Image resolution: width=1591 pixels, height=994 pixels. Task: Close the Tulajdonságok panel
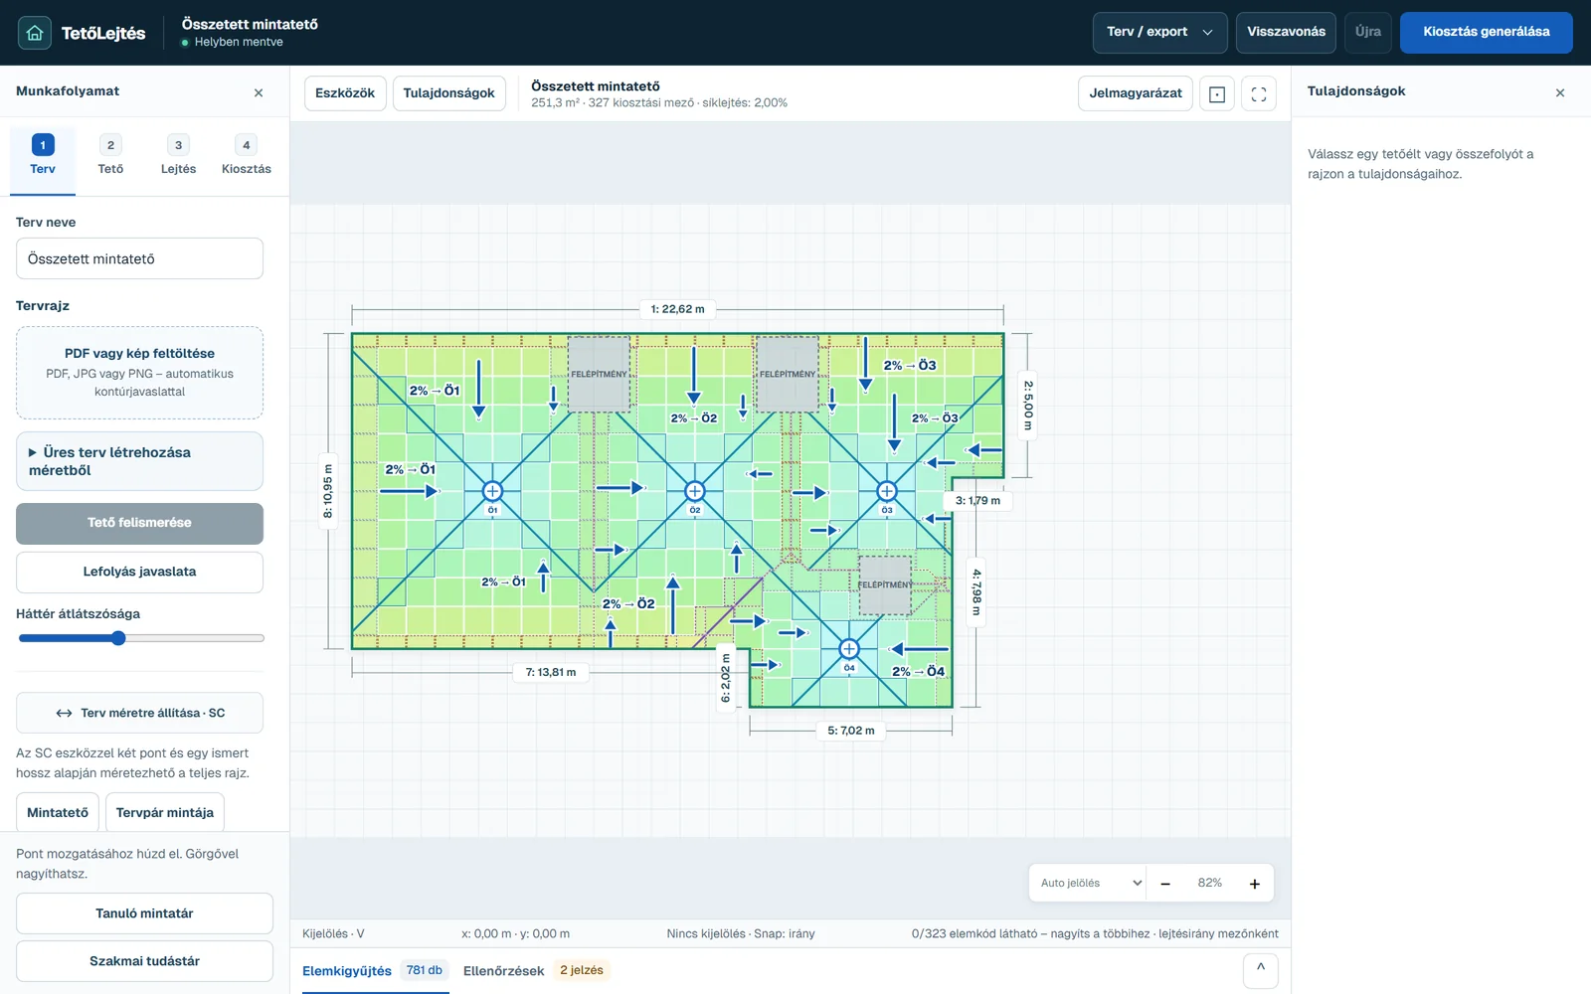[1560, 92]
